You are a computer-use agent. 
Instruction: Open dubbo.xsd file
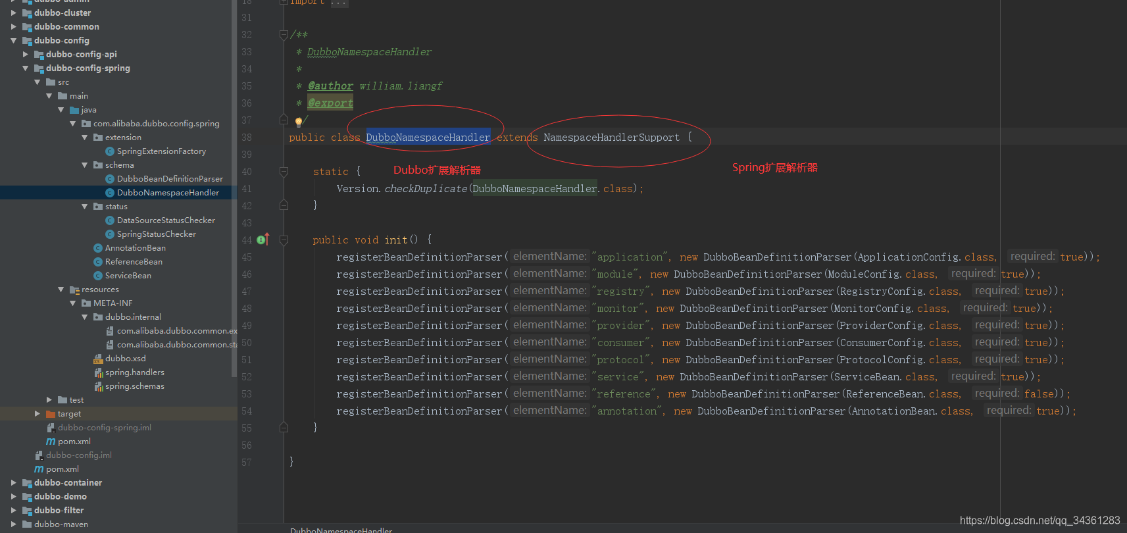[x=126, y=359]
